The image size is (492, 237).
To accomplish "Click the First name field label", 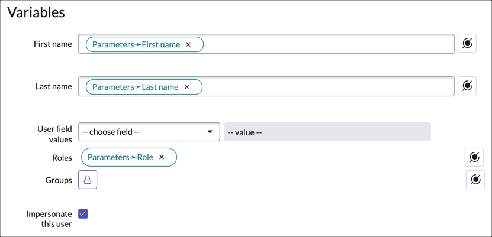I will (x=53, y=44).
